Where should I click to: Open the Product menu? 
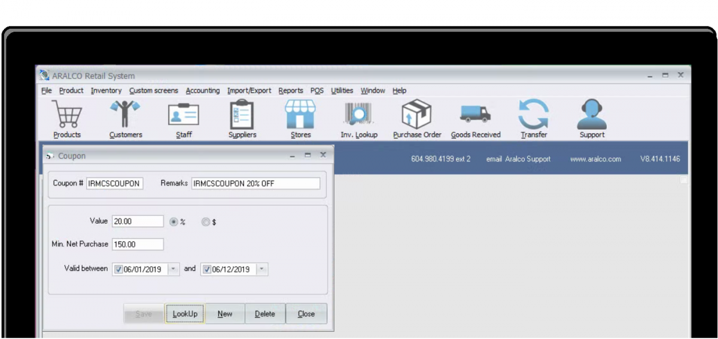pyautogui.click(x=71, y=90)
